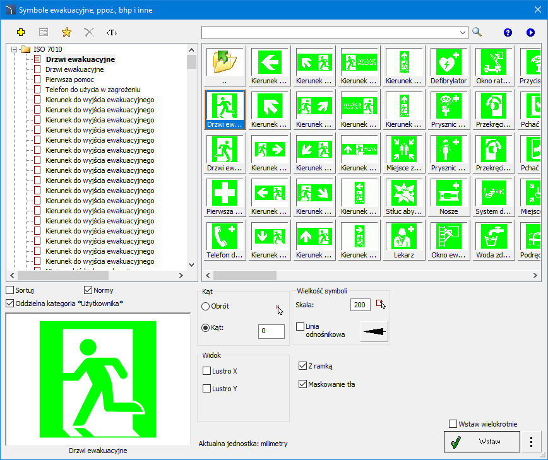This screenshot has height=460, width=548.
Task: Click the text label T toolbar icon
Action: tap(112, 32)
